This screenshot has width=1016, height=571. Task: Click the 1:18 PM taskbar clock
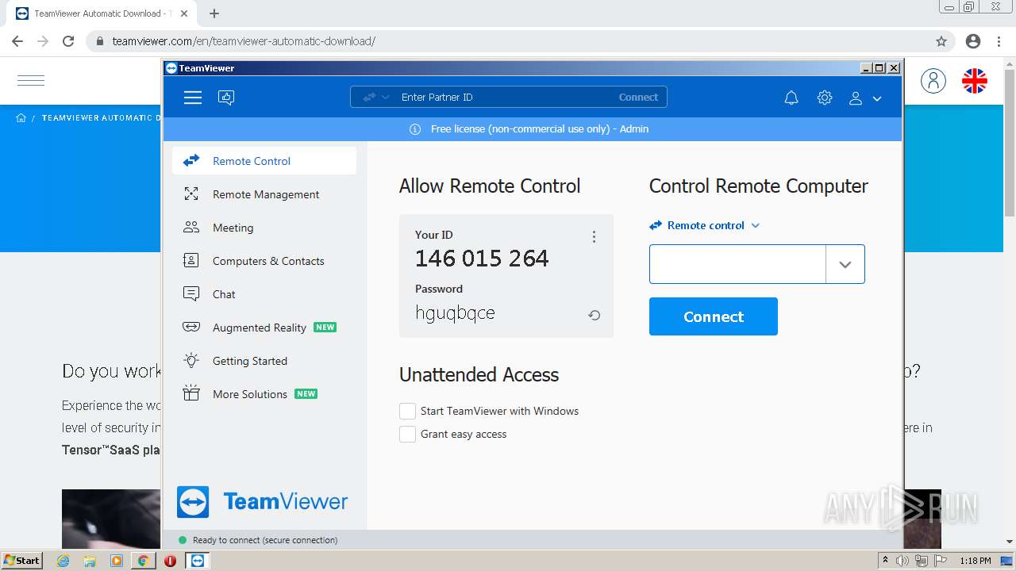click(x=976, y=561)
